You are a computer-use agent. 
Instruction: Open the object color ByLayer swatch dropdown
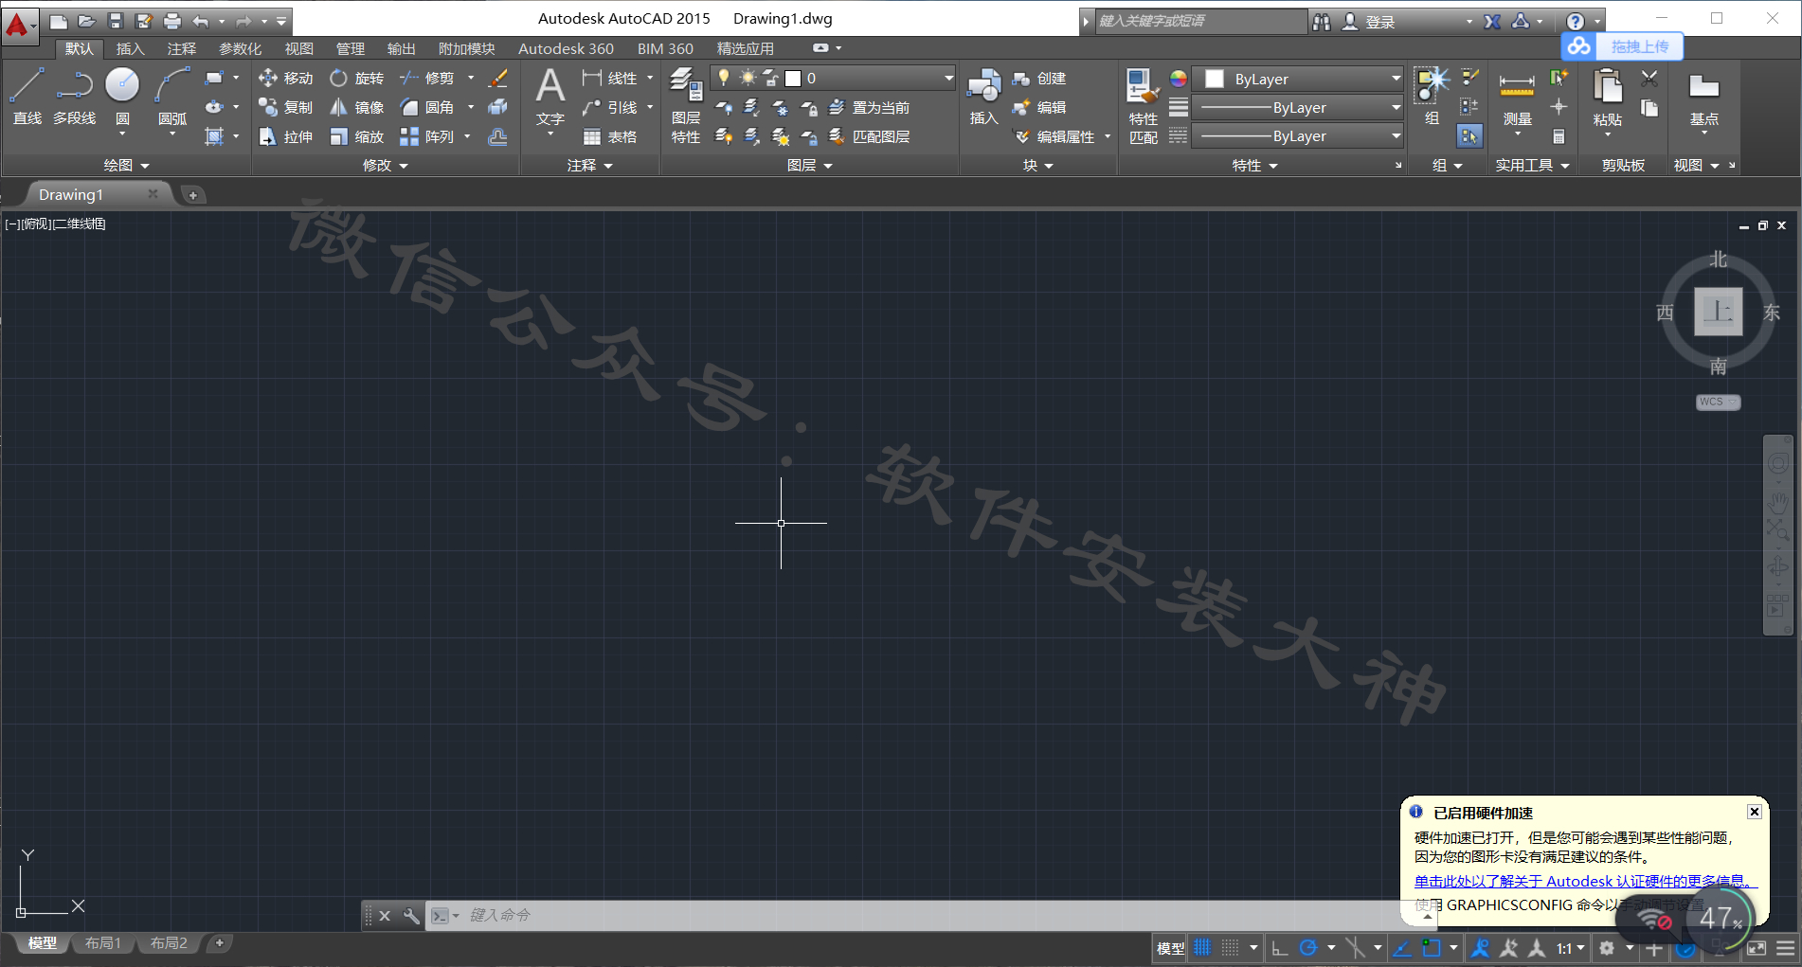1297,79
